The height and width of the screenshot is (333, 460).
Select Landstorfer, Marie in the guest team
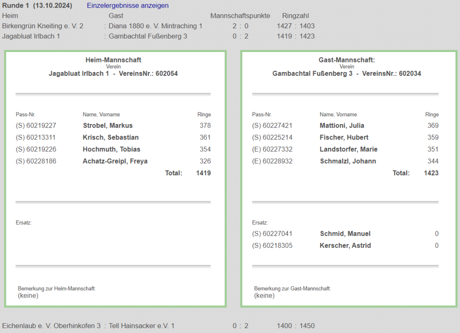348,149
